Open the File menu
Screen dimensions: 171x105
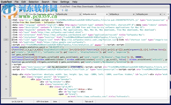(17, 2)
